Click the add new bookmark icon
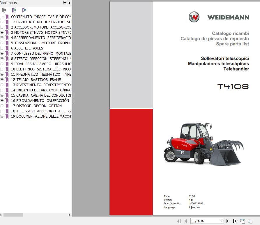This screenshot has width=260, height=225. (14, 10)
